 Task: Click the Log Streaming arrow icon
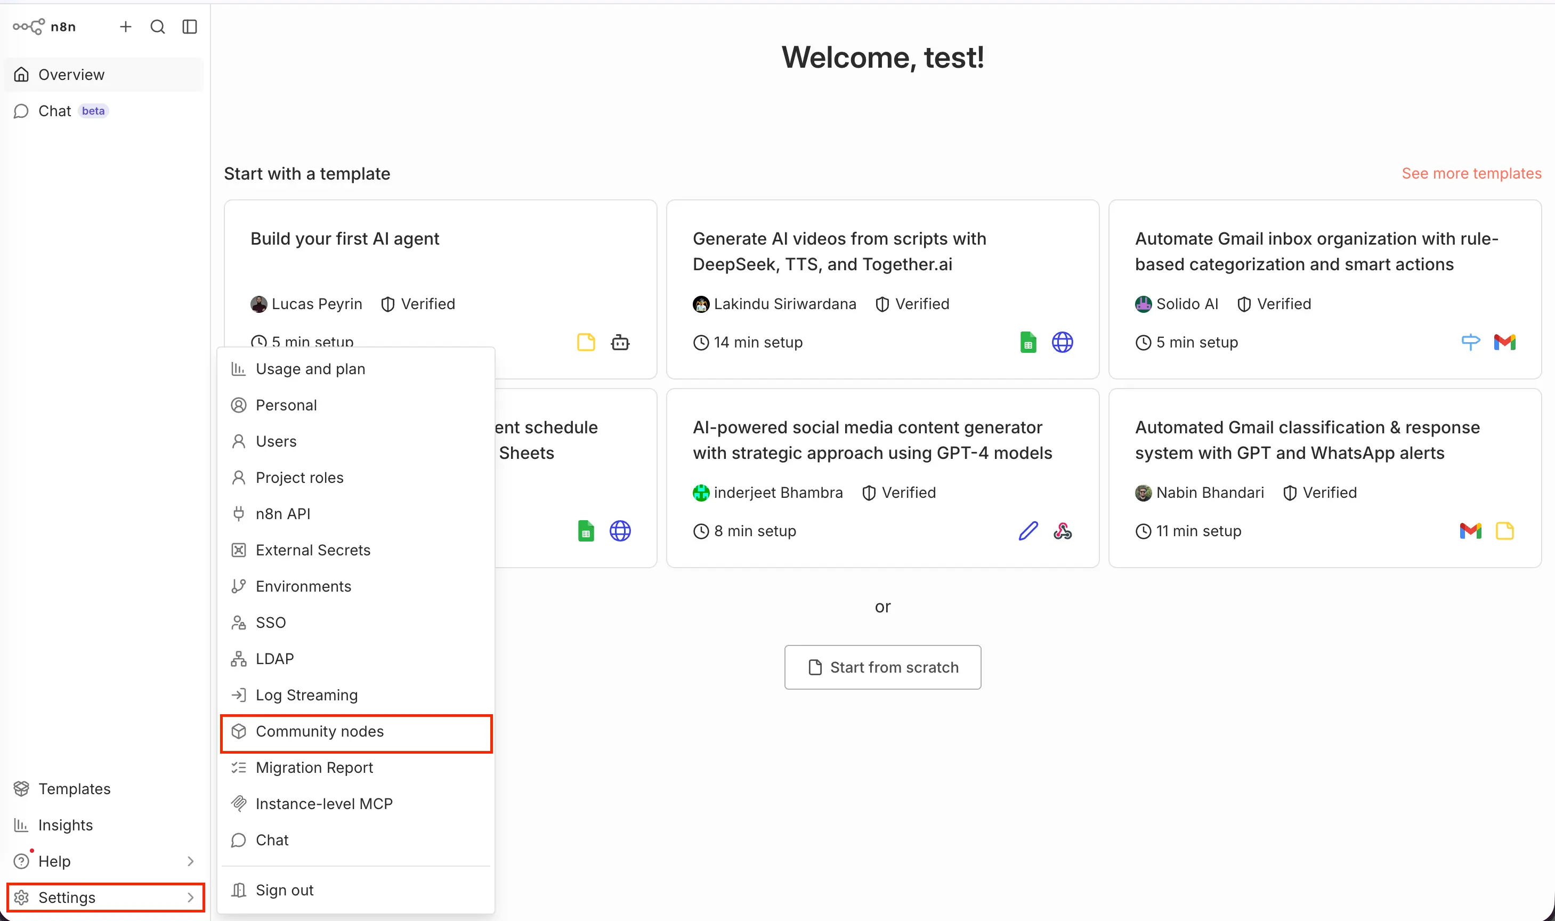(x=239, y=695)
